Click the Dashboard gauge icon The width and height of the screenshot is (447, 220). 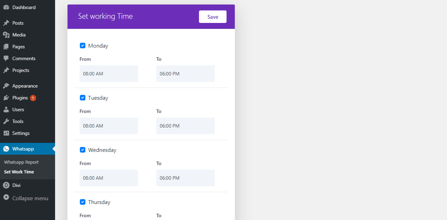6,7
